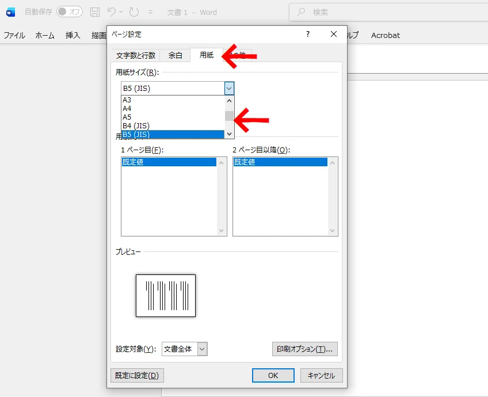This screenshot has width=488, height=397.
Task: Click the 既定に設定 button
Action: click(137, 376)
